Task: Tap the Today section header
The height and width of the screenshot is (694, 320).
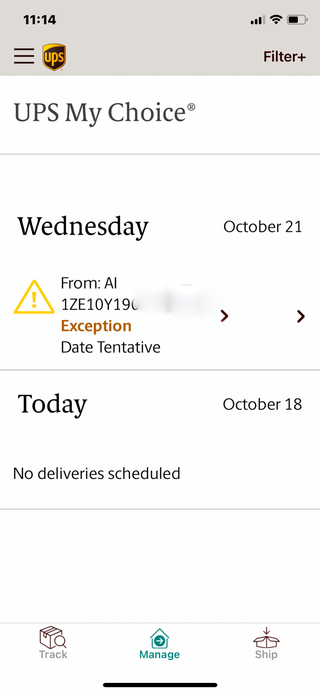Action: coord(52,404)
